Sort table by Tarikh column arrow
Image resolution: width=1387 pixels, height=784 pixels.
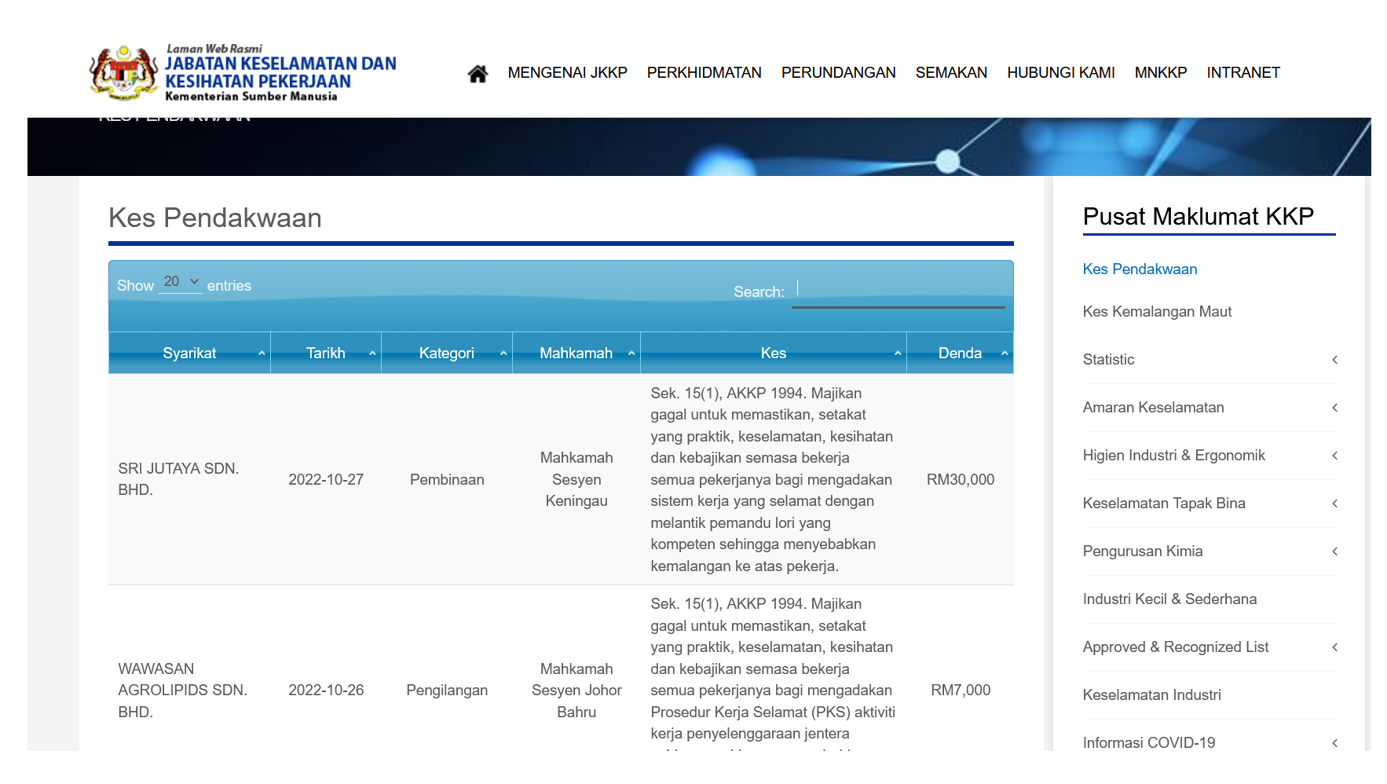tap(372, 354)
